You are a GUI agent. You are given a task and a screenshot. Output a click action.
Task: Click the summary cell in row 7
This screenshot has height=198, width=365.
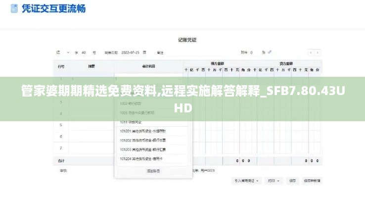91,148
